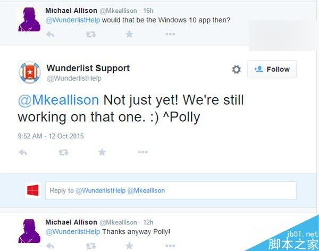Click Michael Allison's avatar on the 12h tweet
This screenshot has width=319, height=251.
[x=30, y=231]
